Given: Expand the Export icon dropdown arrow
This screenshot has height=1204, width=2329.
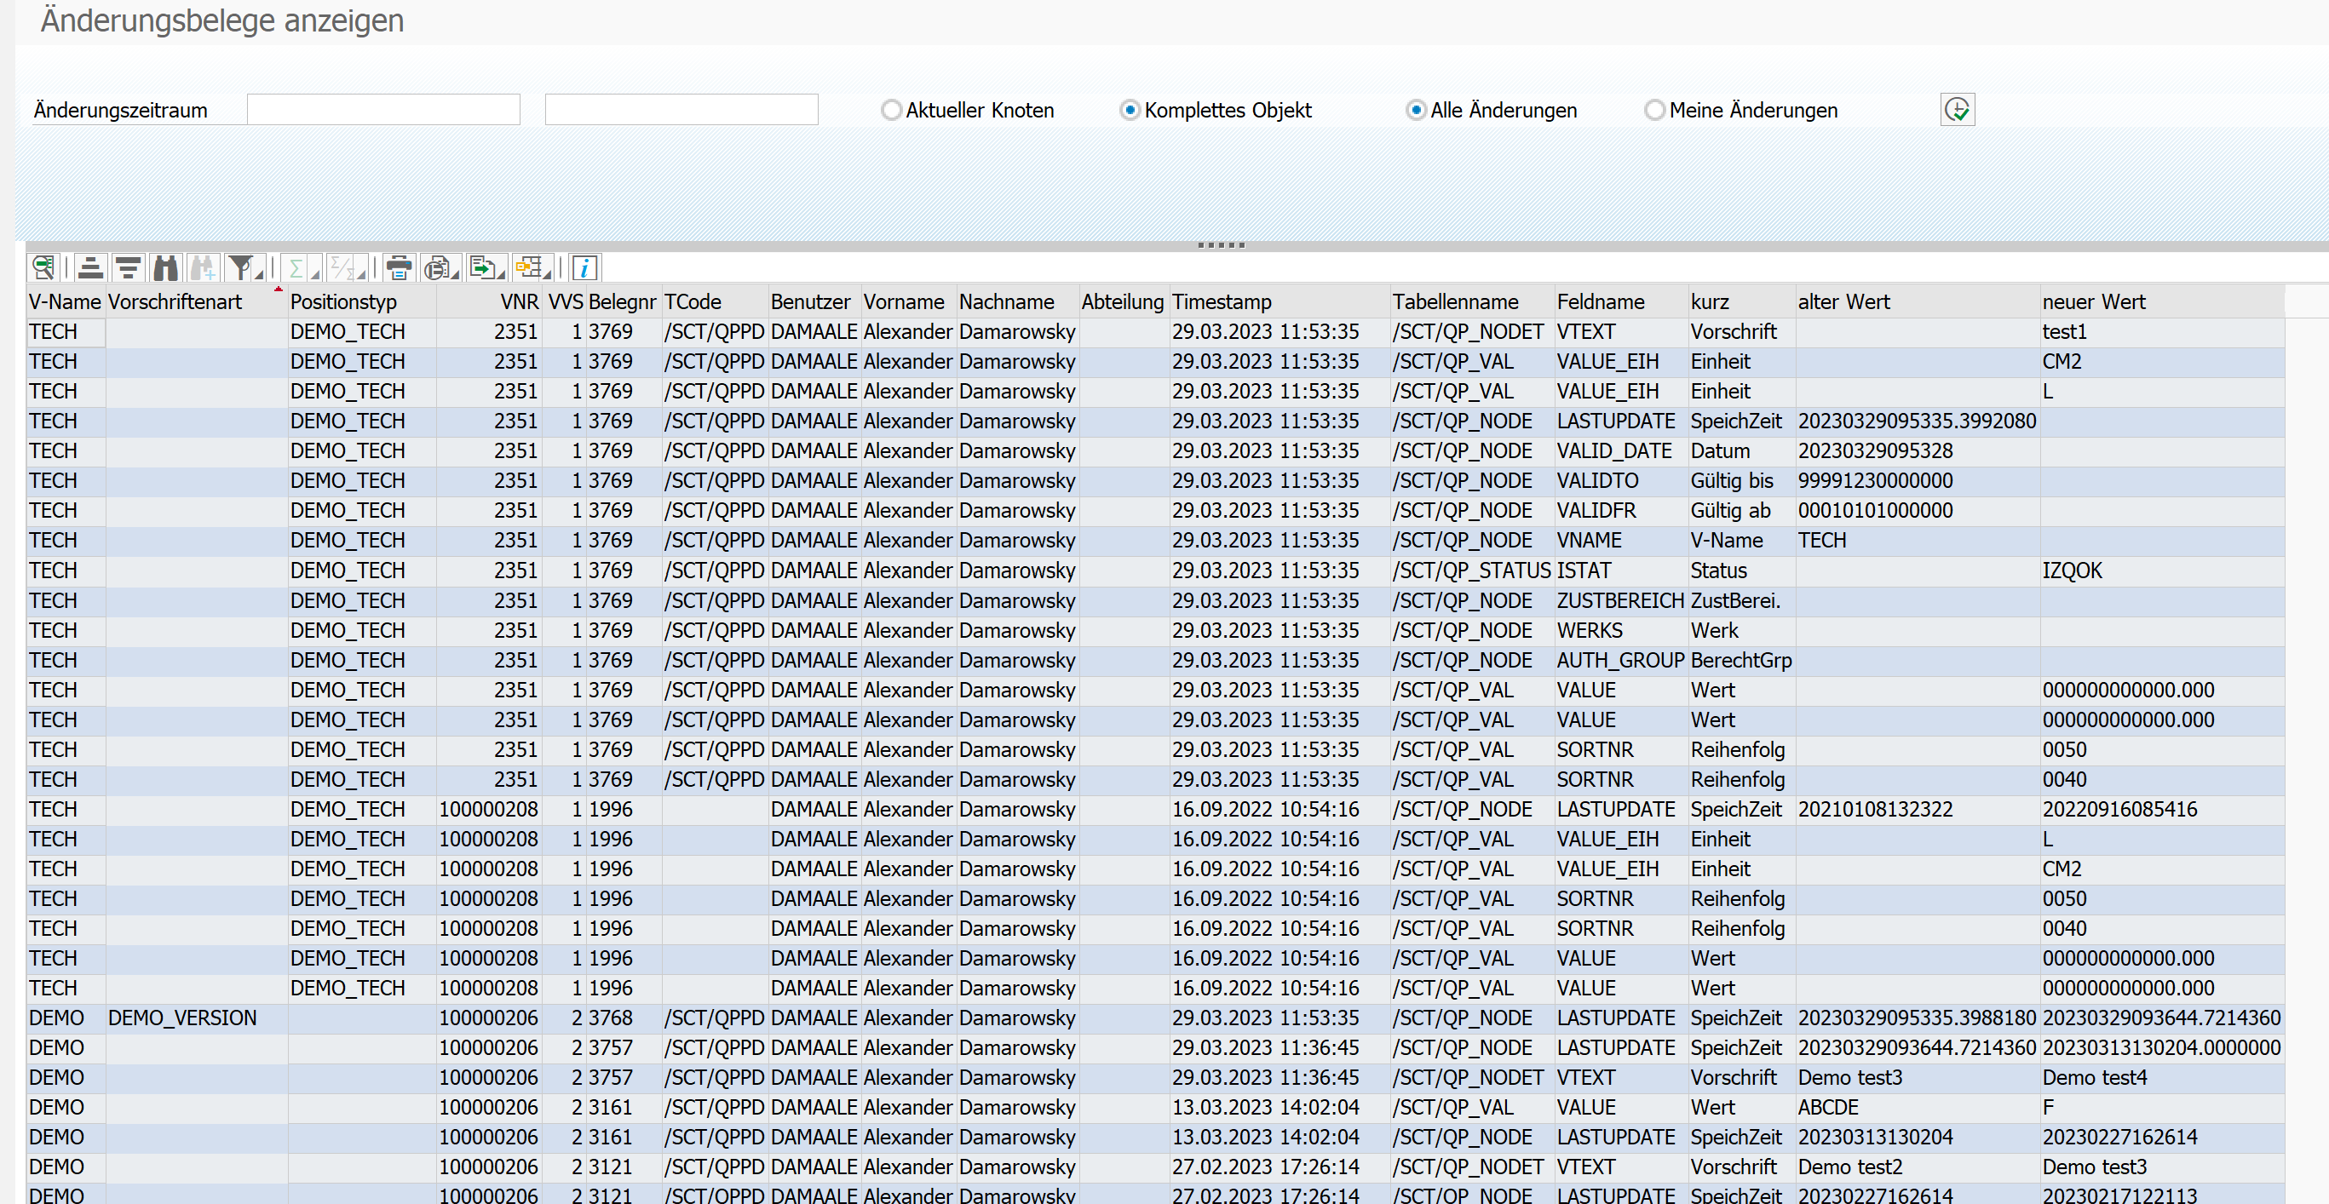Looking at the screenshot, I should 503,273.
